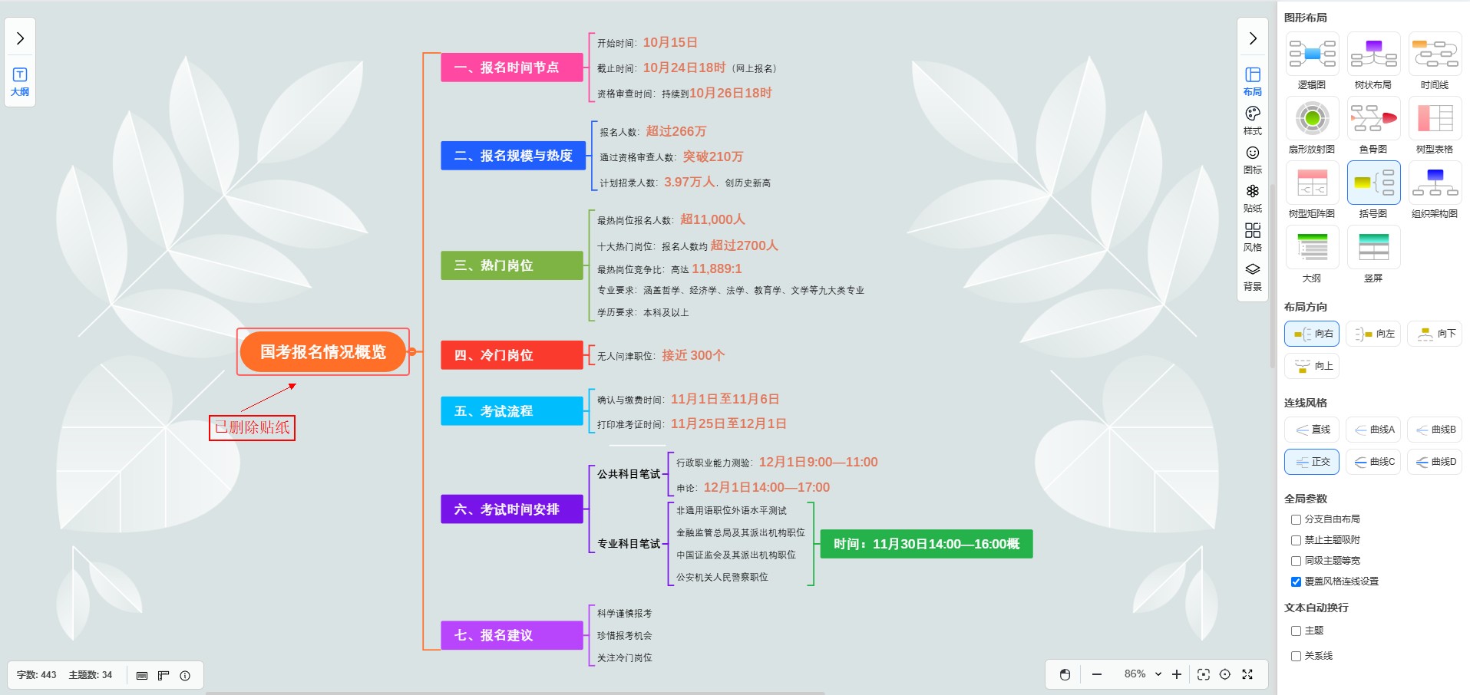Image resolution: width=1470 pixels, height=695 pixels.
Task: Switch to the theme style (风格) tab
Action: pos(1253,236)
